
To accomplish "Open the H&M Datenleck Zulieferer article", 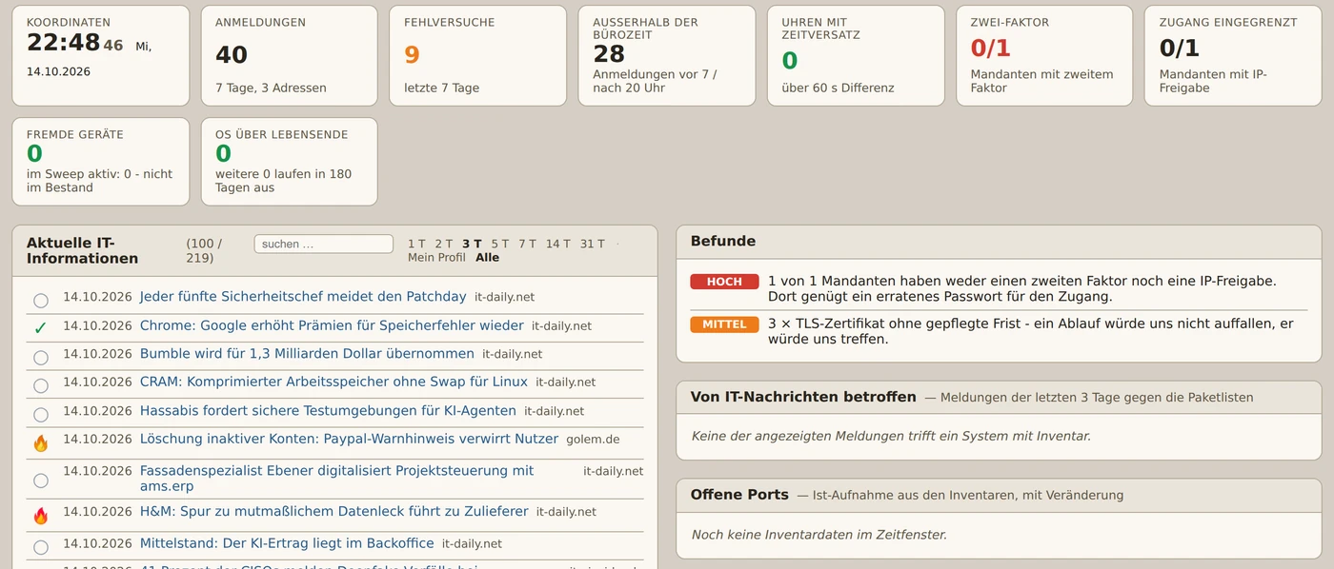I will pos(333,512).
